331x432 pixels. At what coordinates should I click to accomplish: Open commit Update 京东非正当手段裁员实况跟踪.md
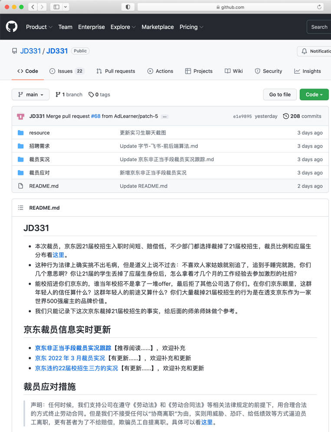pyautogui.click(x=167, y=159)
